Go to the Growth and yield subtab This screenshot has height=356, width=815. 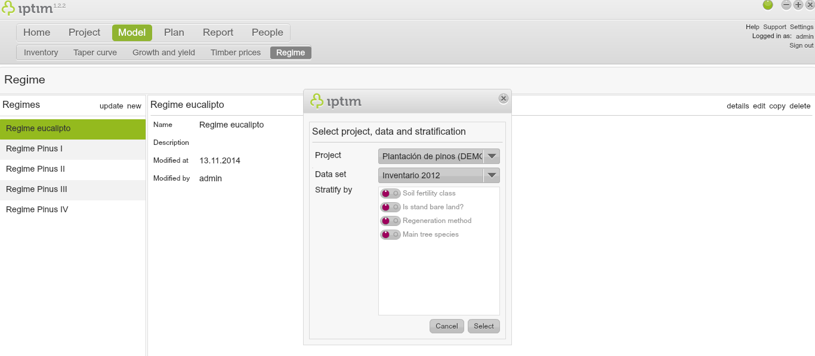(163, 52)
